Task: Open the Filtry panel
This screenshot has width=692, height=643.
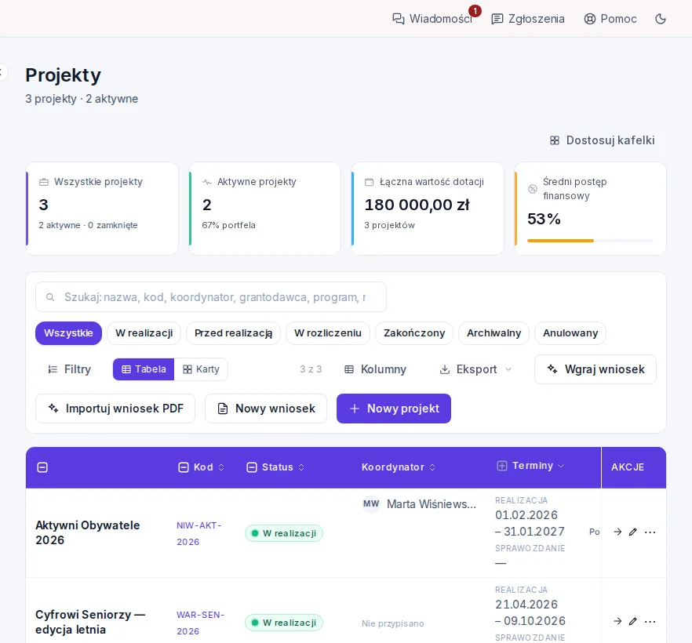Action: click(69, 369)
